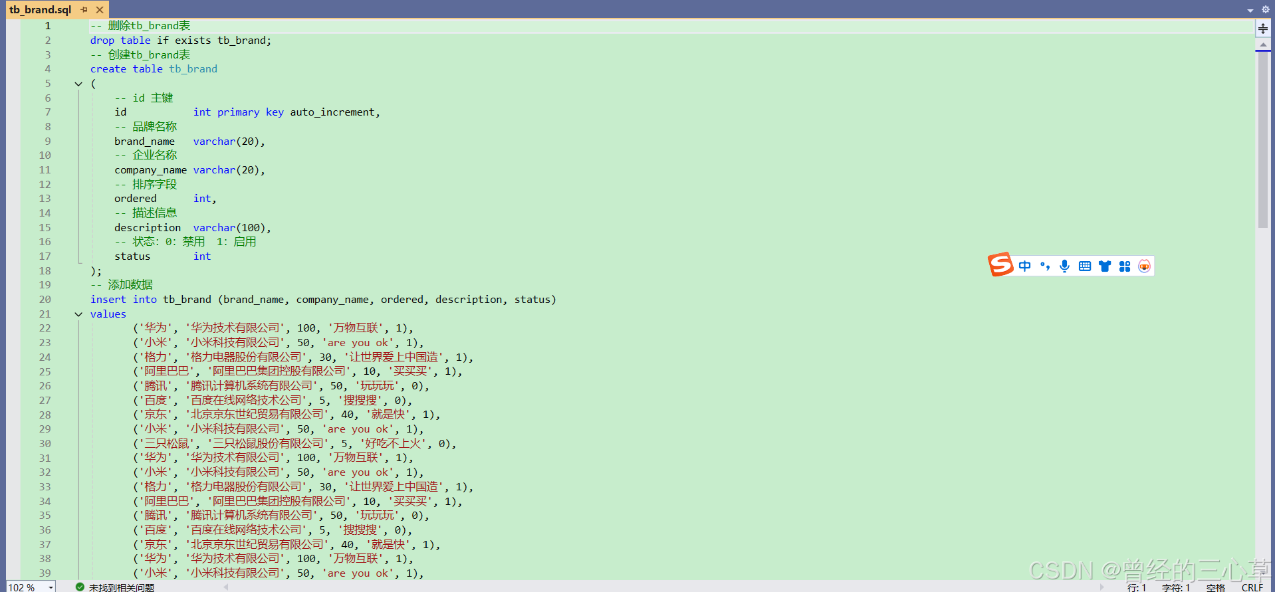1275x592 pixels.
Task: Click the 'brand_name' column definition
Action: click(189, 142)
